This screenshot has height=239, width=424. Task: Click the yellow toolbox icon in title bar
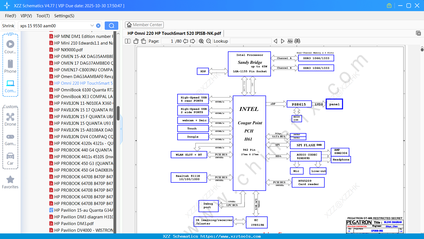click(389, 6)
